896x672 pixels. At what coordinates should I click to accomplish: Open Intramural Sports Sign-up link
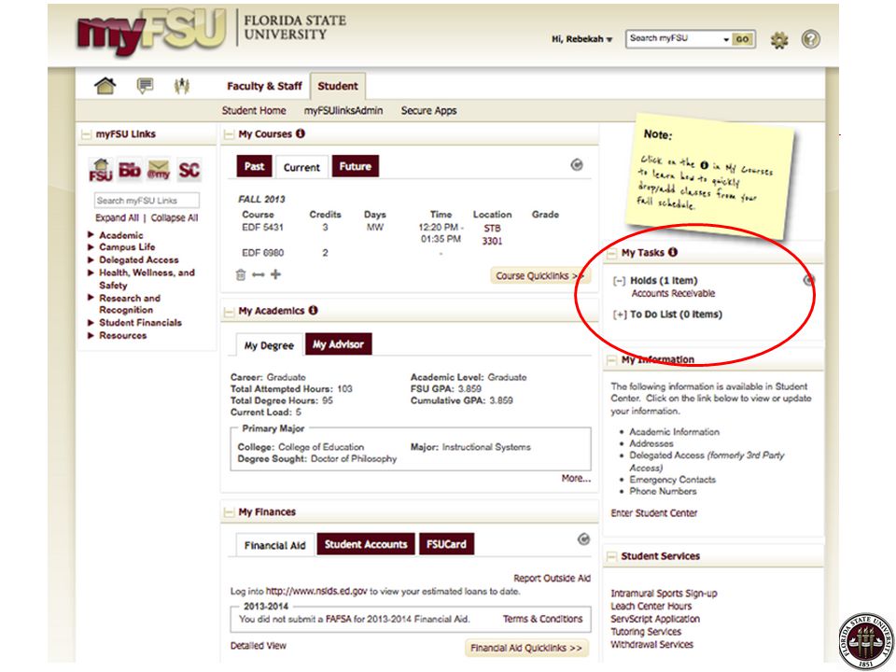tap(664, 594)
